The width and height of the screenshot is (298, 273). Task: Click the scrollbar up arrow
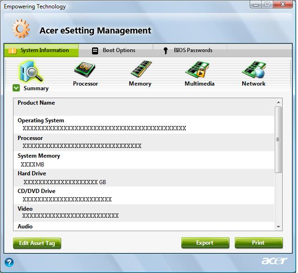[278, 102]
